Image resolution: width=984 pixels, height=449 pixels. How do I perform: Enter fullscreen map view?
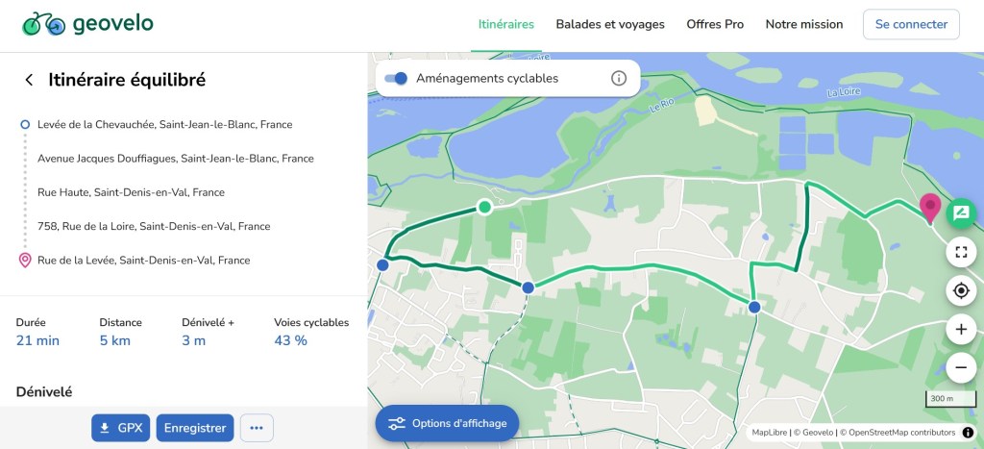tap(960, 253)
